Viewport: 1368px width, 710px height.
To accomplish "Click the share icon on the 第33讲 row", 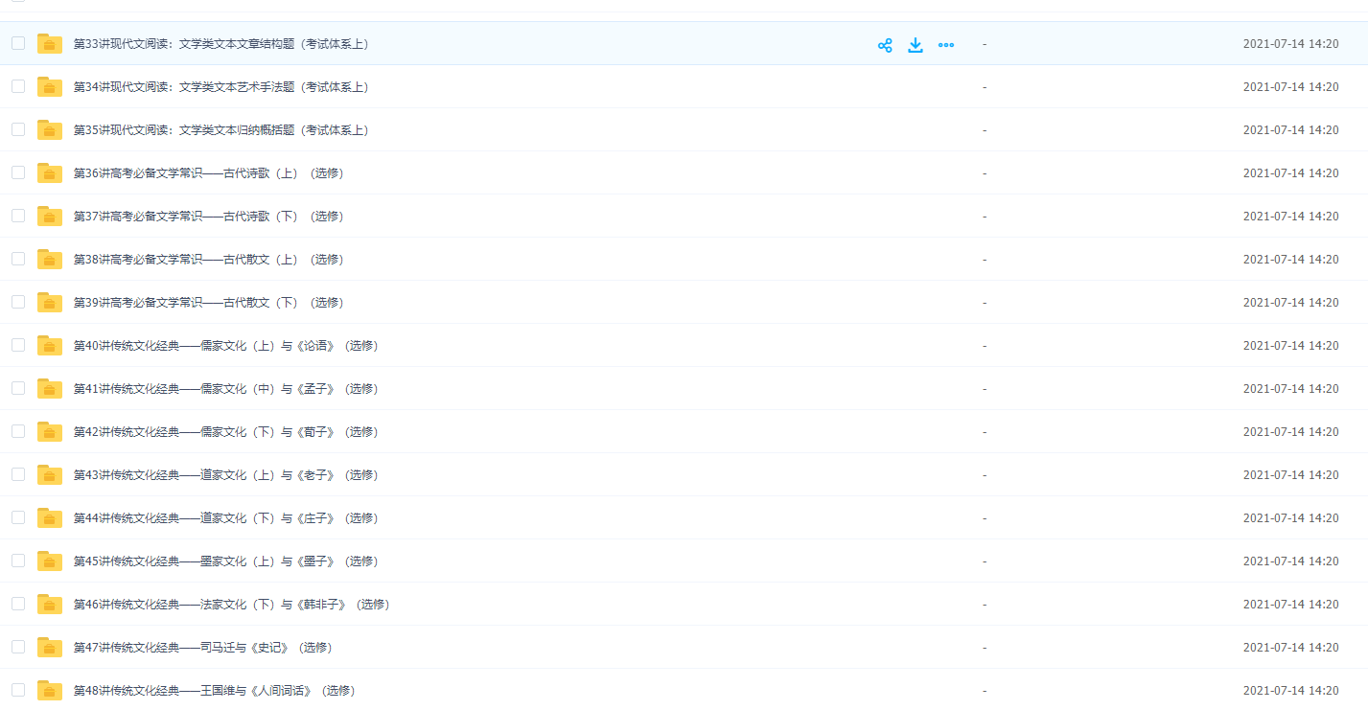I will (885, 45).
